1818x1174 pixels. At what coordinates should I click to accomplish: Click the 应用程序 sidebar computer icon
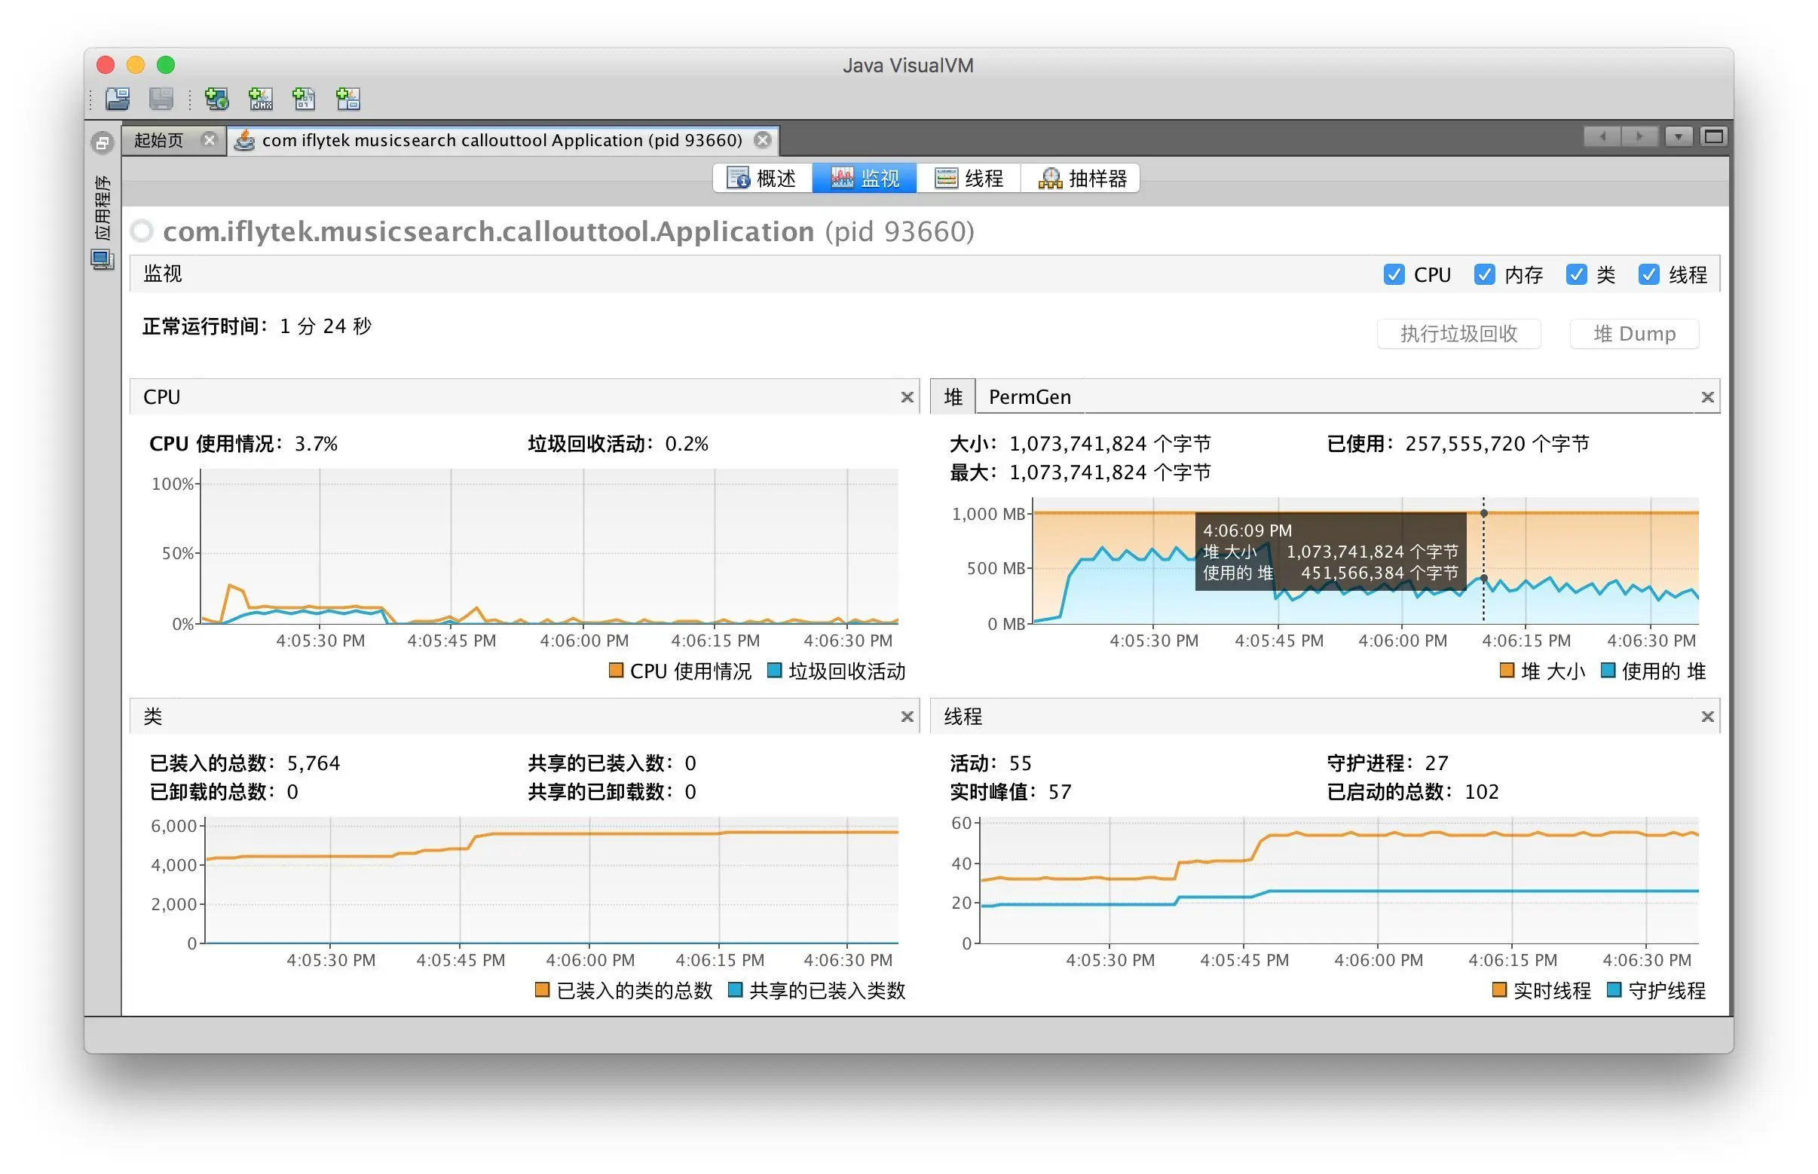pos(103,259)
